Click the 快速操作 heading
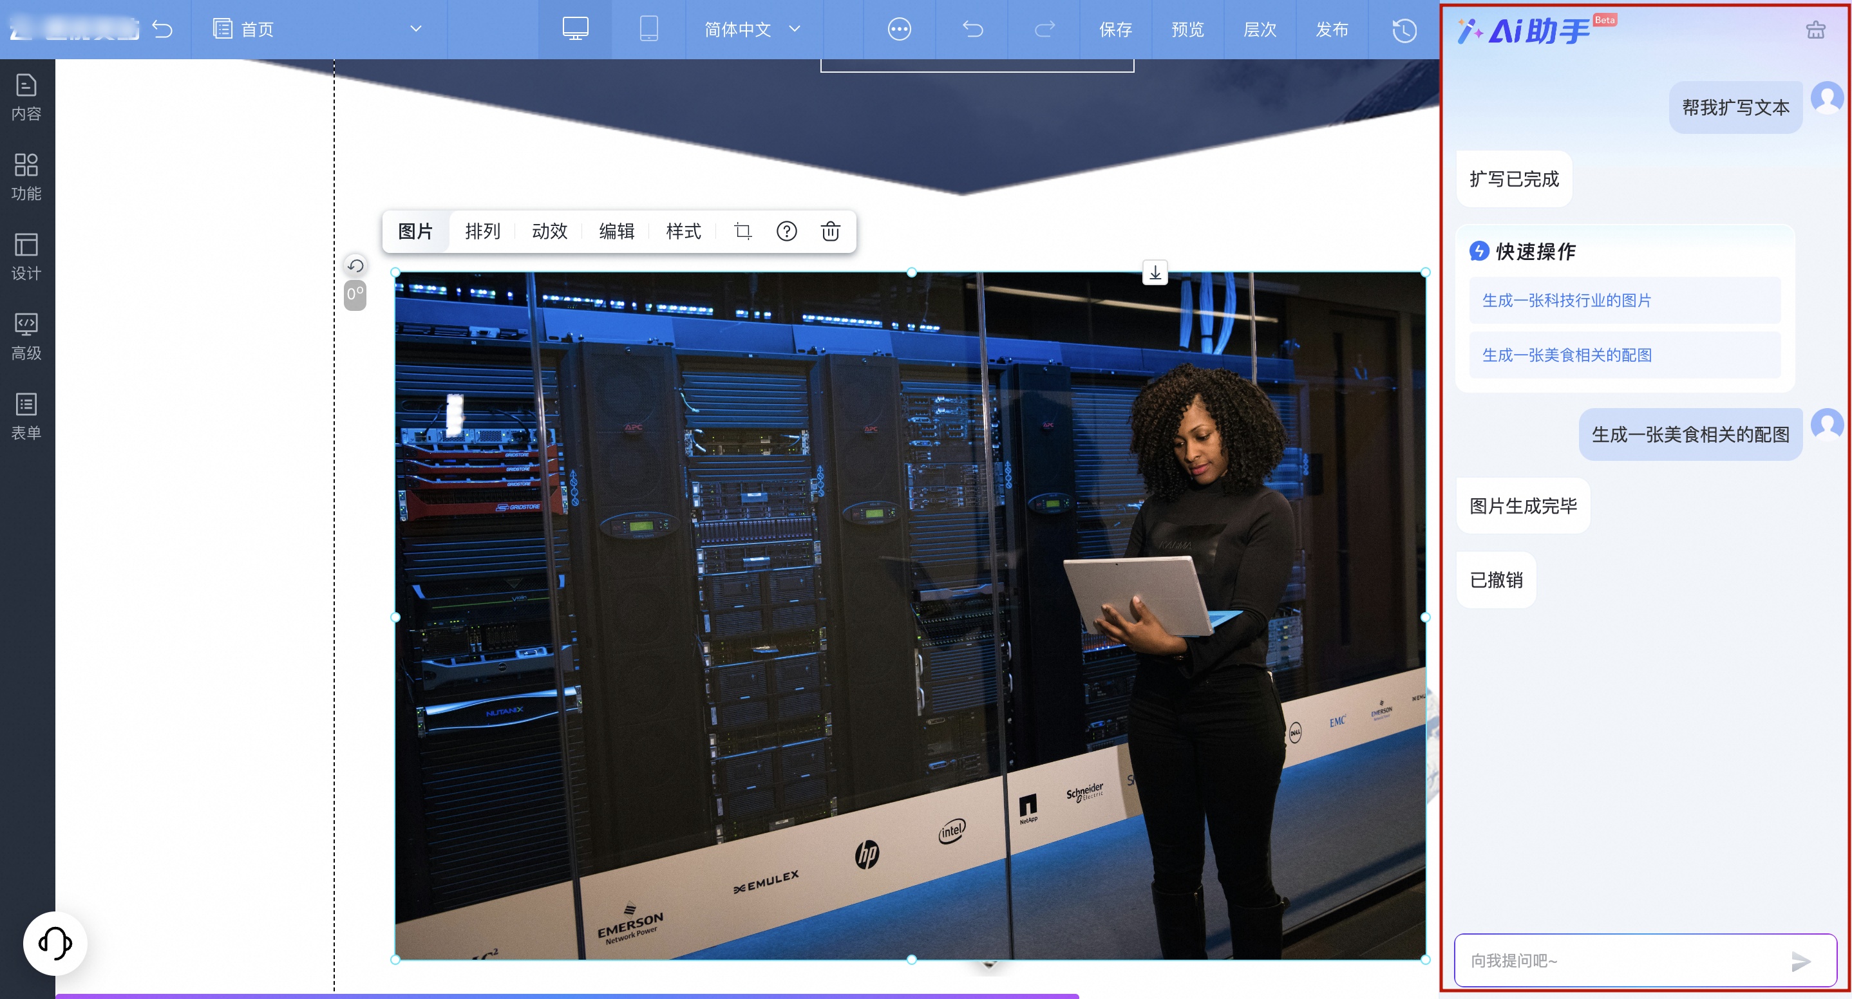 pyautogui.click(x=1536, y=252)
